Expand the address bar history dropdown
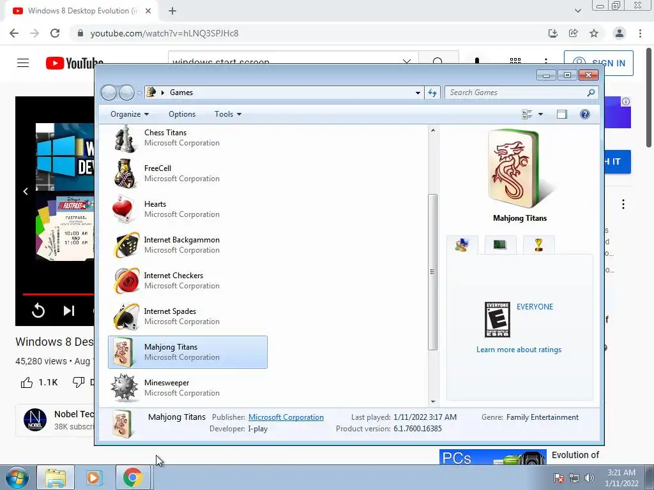The image size is (654, 490). click(x=418, y=93)
